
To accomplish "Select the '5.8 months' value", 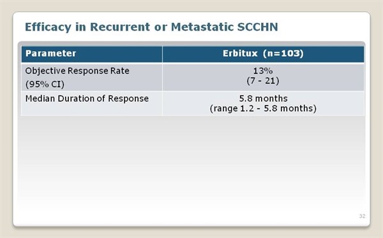I will [x=263, y=99].
